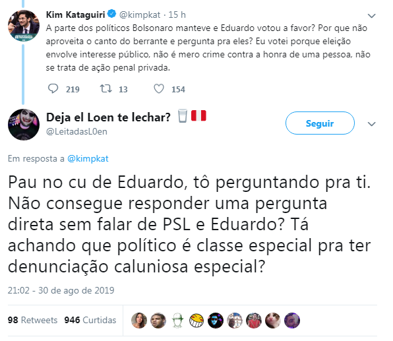Click the milk glass emoji in the display name

point(183,116)
